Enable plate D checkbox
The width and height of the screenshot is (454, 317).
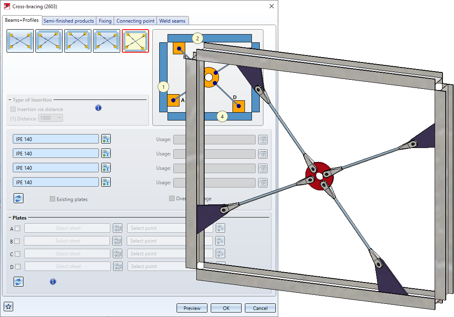click(18, 267)
